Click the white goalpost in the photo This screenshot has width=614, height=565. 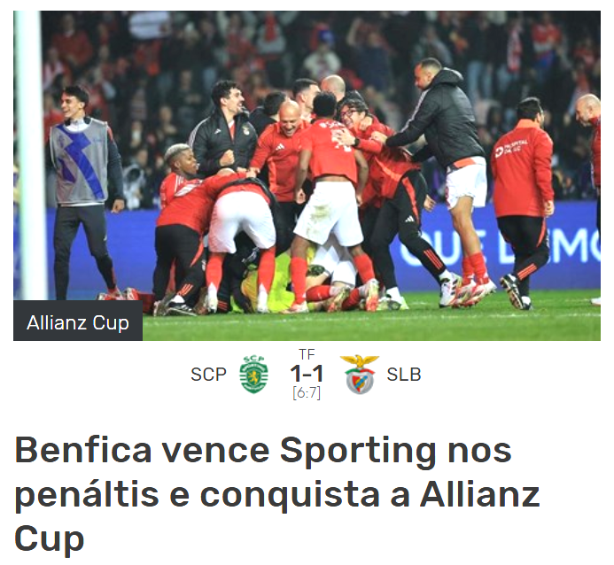(29, 155)
